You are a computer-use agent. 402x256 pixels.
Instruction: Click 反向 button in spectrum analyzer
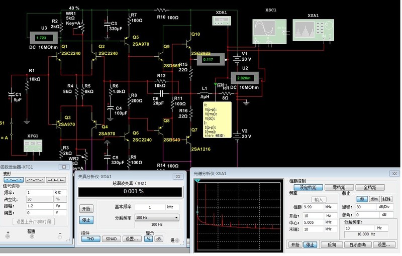pyautogui.click(x=331, y=245)
